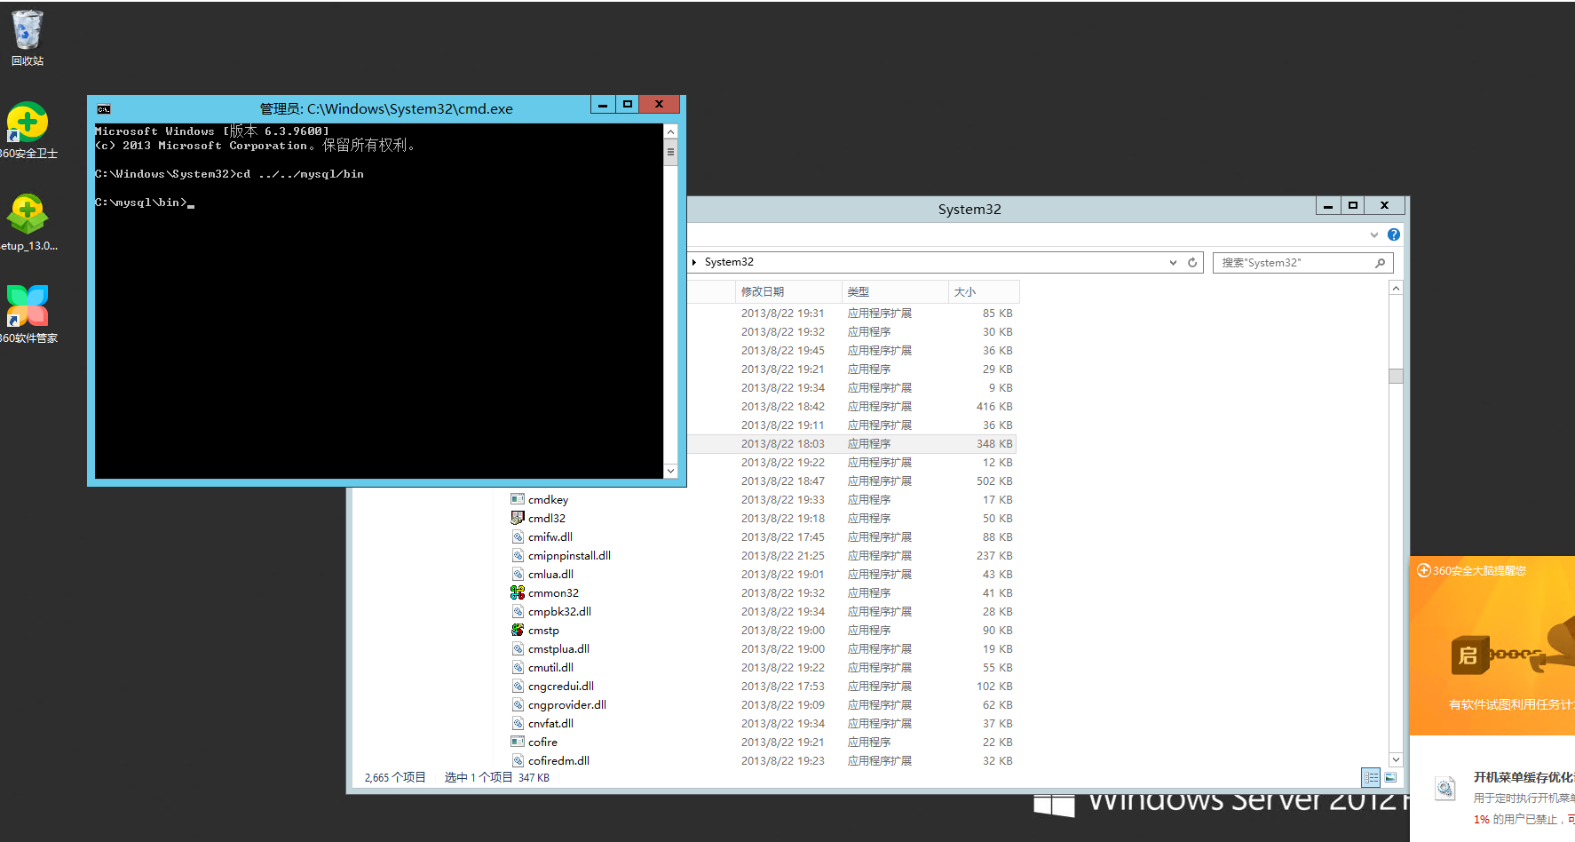Sort files by the 大小 column header
This screenshot has width=1575, height=842.
click(x=962, y=291)
